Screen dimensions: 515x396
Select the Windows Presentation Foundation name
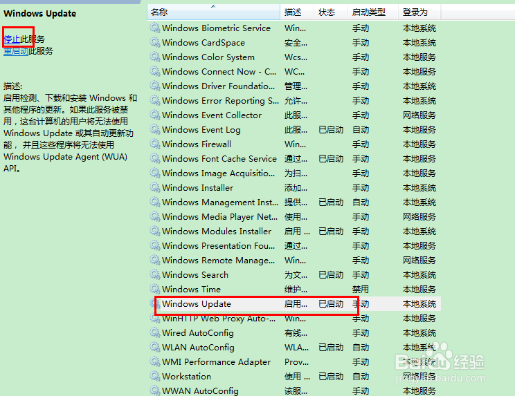[219, 245]
